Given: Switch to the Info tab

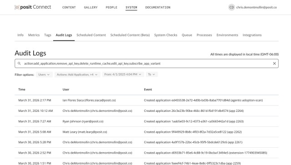Looking at the screenshot, I should point(20,35).
